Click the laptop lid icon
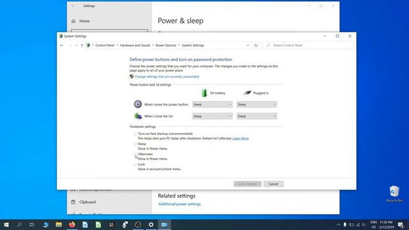409x230 pixels. click(x=138, y=116)
